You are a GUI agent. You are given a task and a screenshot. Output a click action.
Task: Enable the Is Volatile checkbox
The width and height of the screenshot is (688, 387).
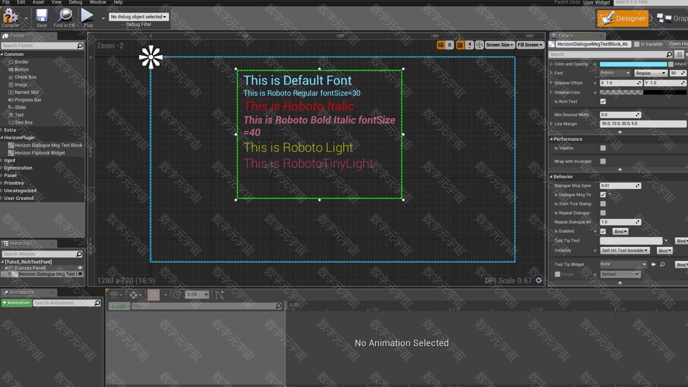603,148
